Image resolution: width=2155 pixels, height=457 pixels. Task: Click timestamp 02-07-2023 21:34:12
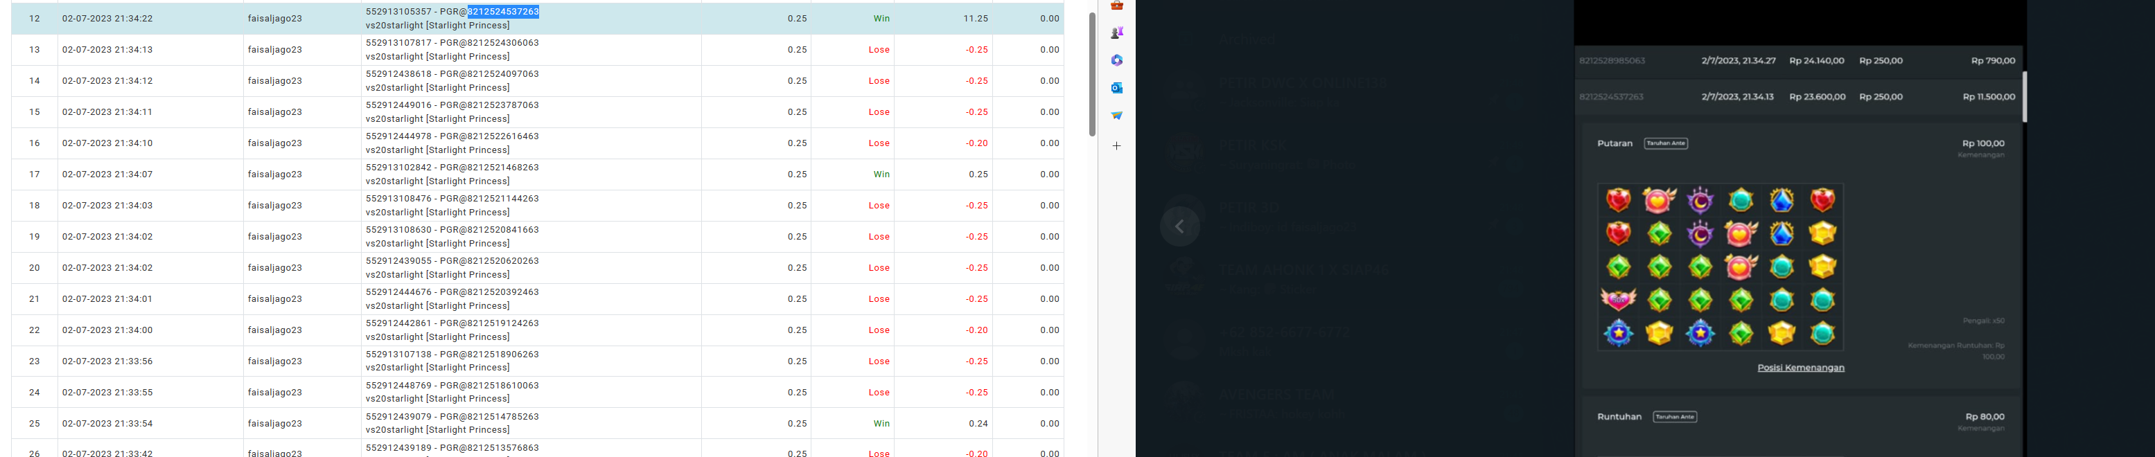[x=107, y=81]
